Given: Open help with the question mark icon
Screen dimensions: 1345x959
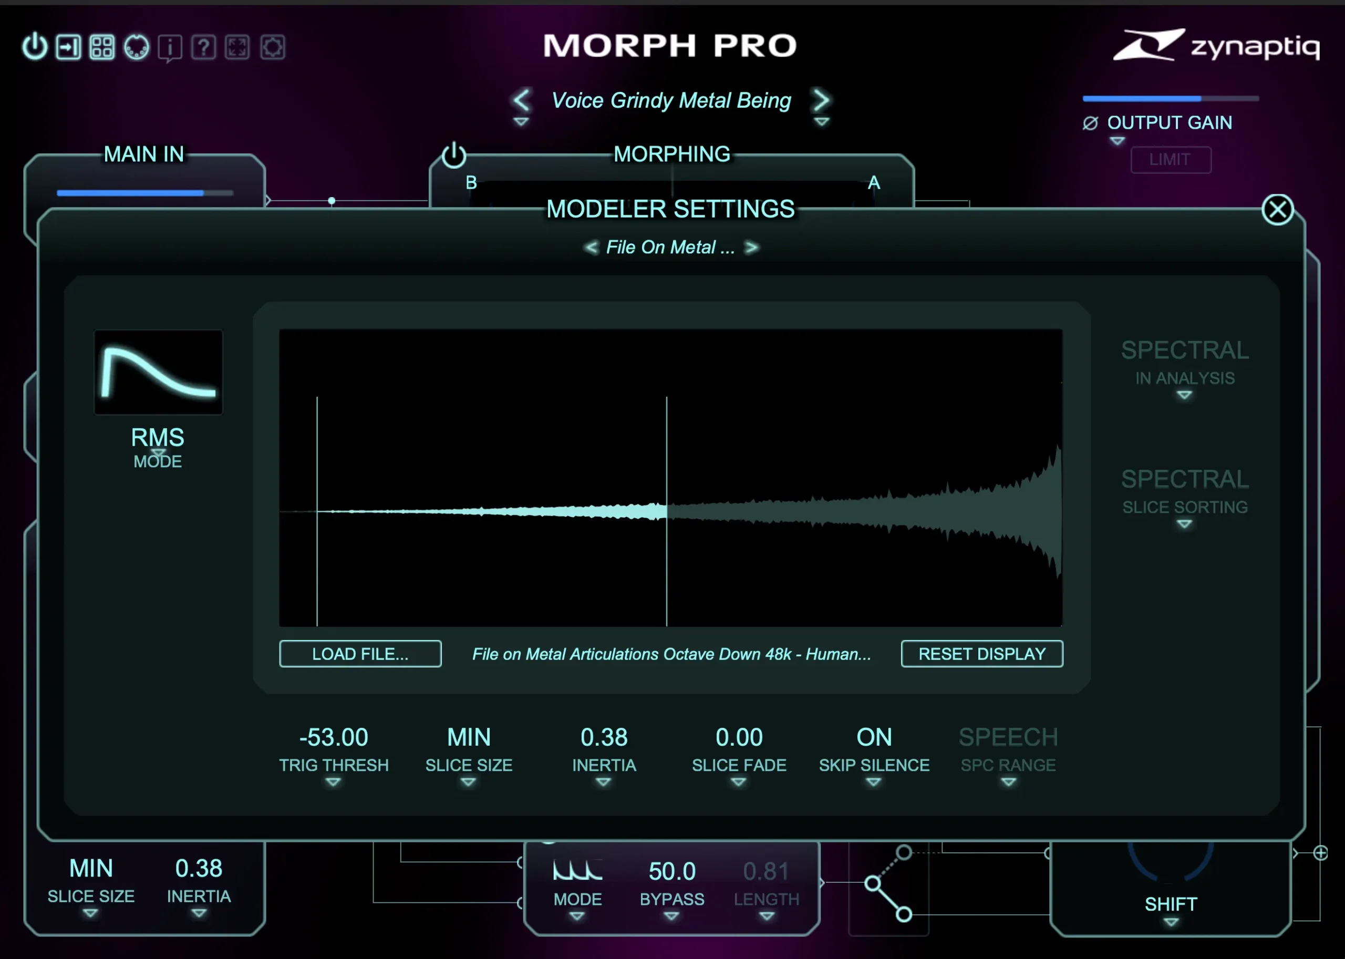Looking at the screenshot, I should (x=204, y=47).
